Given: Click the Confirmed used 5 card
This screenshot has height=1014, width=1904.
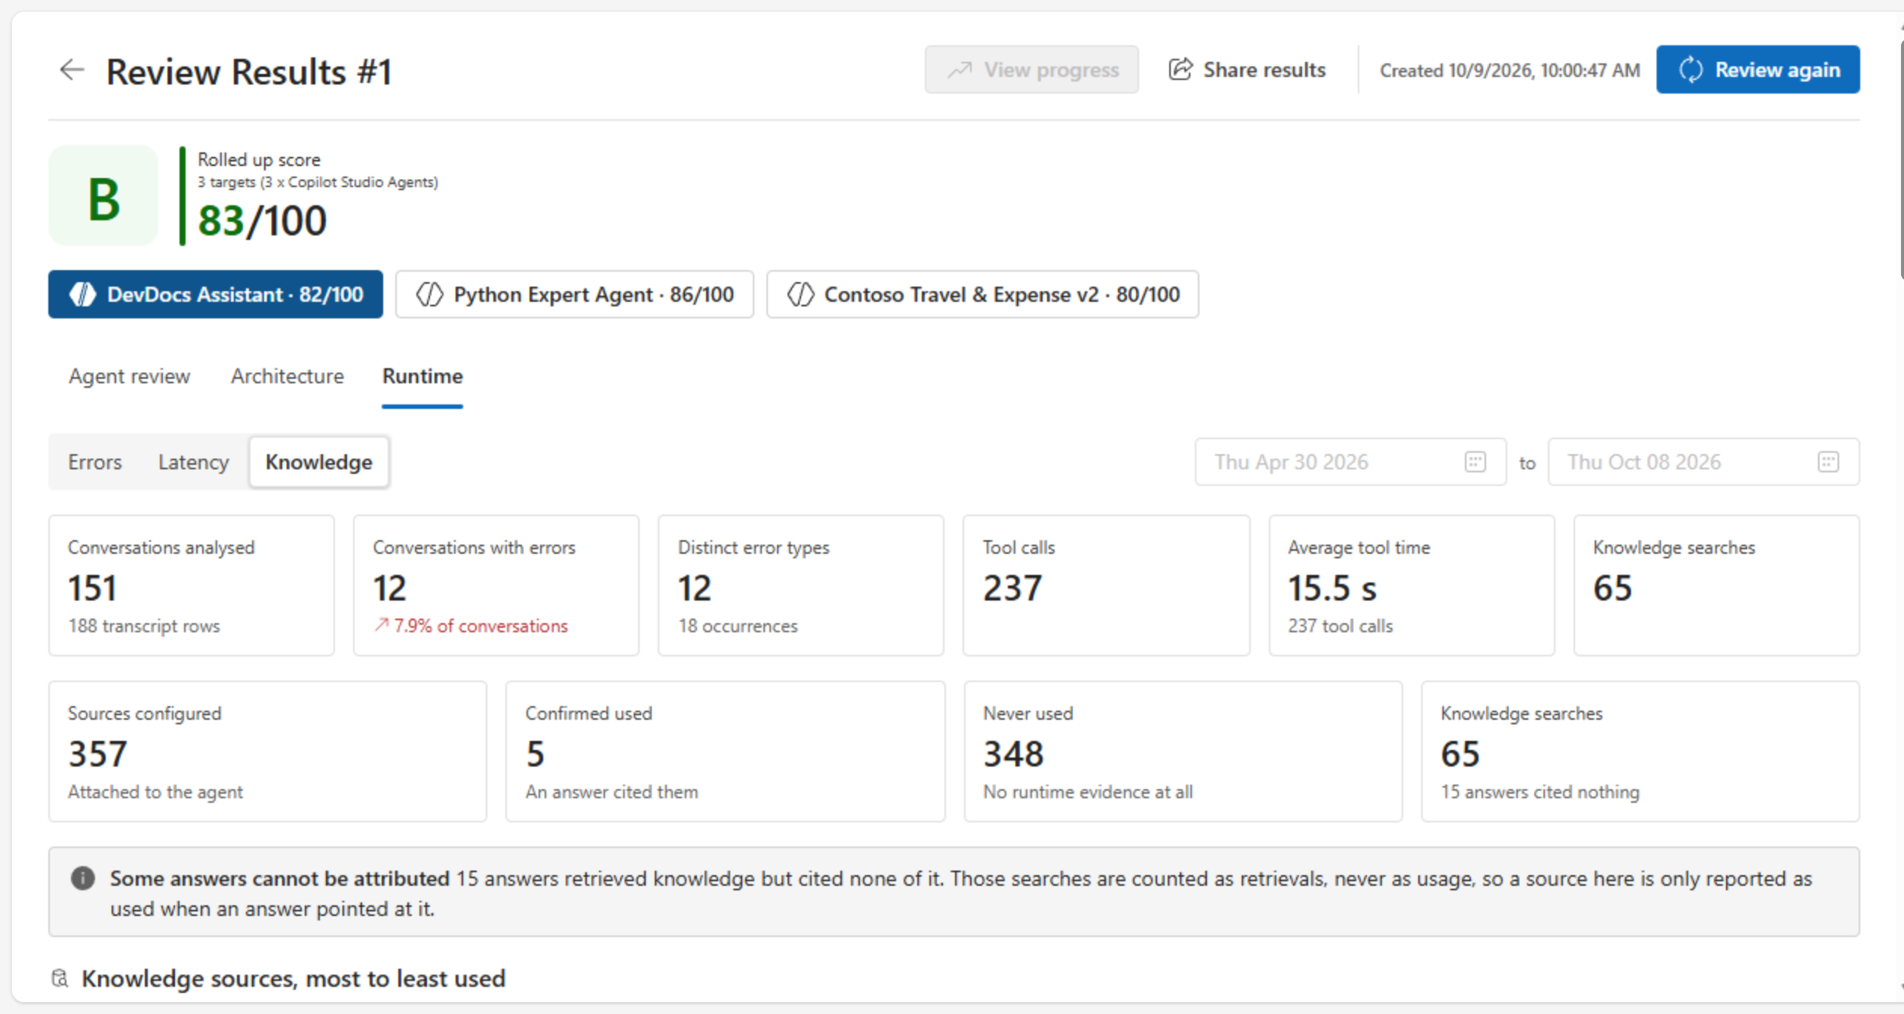Looking at the screenshot, I should [x=725, y=751].
